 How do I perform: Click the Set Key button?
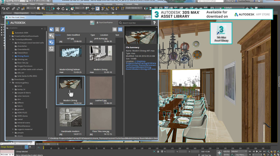226,155
